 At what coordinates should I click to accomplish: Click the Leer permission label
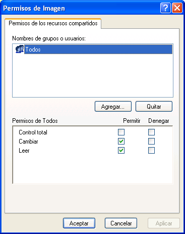pyautogui.click(x=24, y=151)
